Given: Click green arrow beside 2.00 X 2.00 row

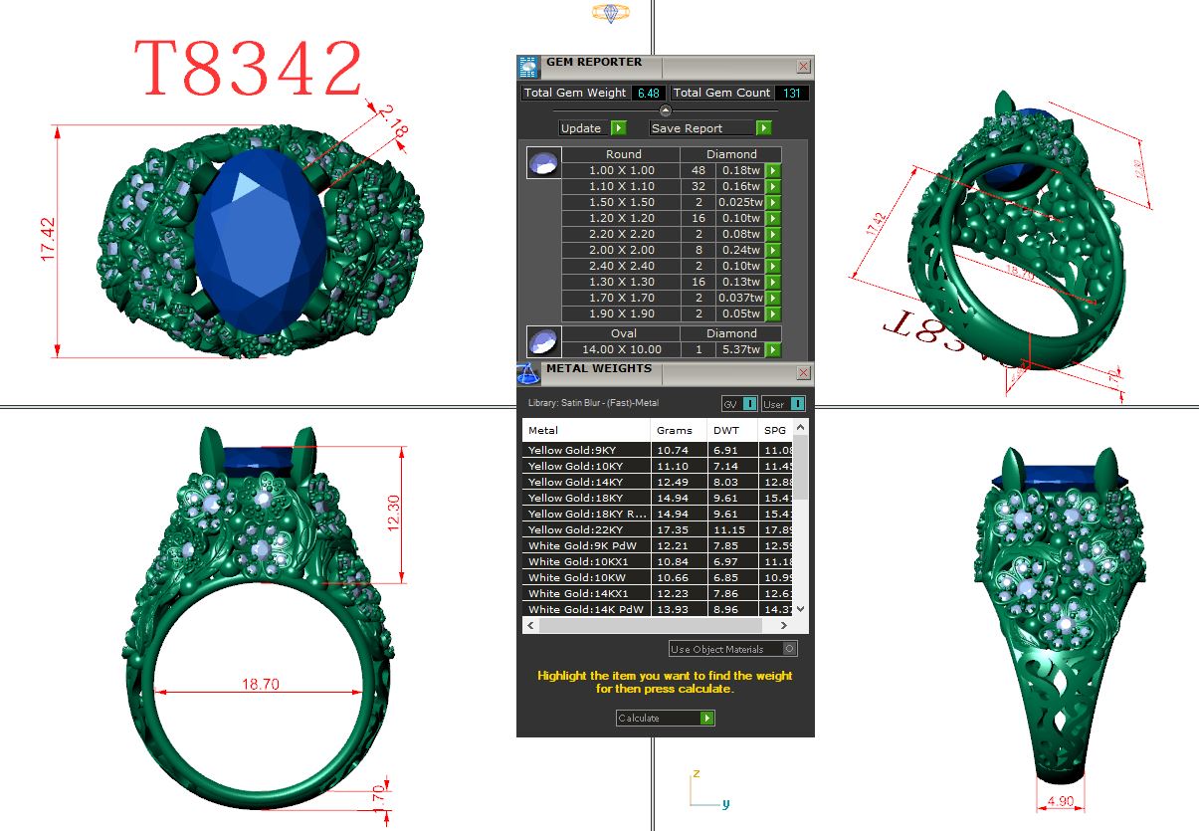Looking at the screenshot, I should click(x=773, y=251).
